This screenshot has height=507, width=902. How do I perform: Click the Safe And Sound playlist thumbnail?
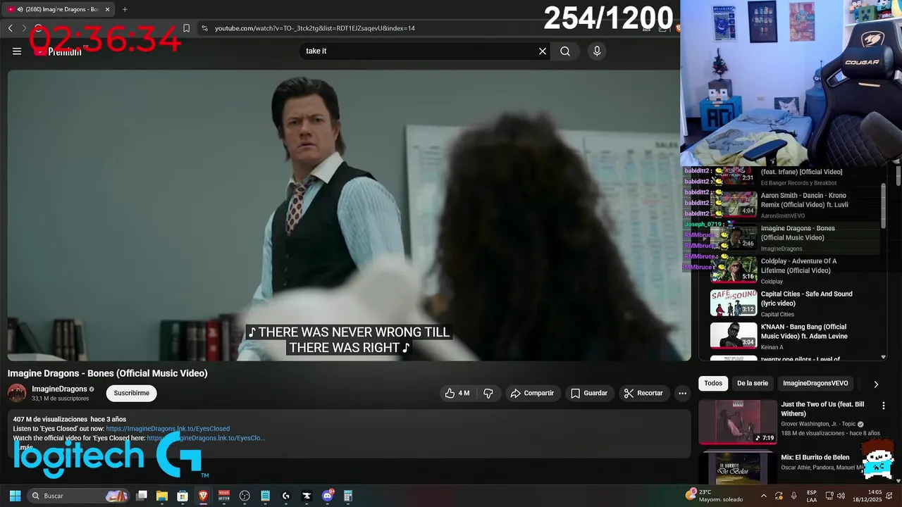point(734,302)
